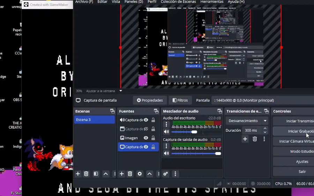Unlock the selected Captura de pantalla source

coord(153,147)
